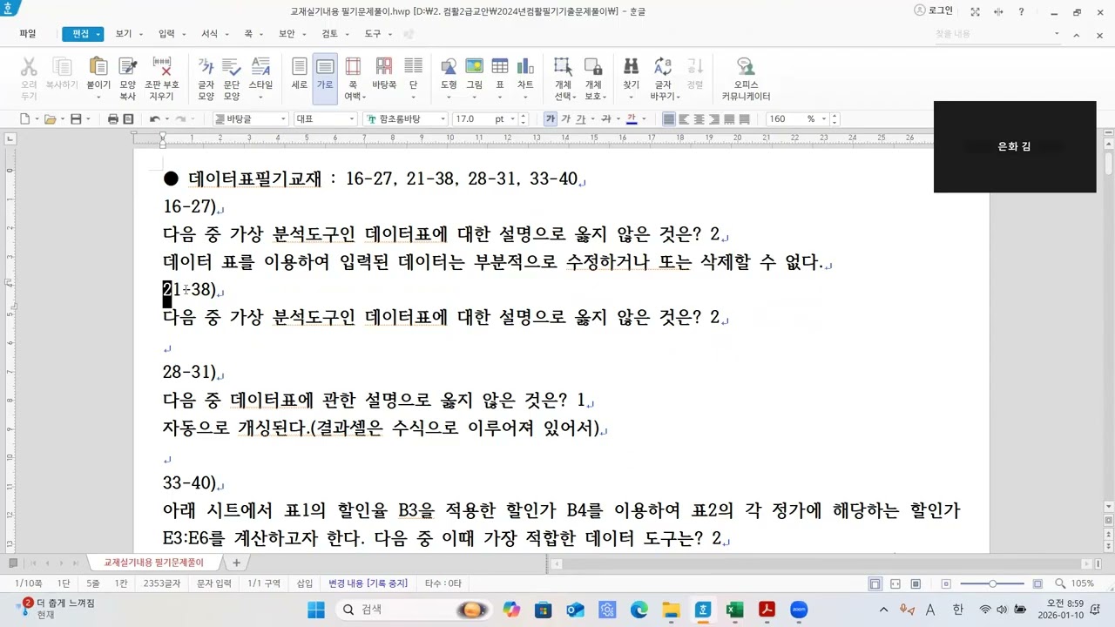Open Excel from the taskbar

[734, 610]
